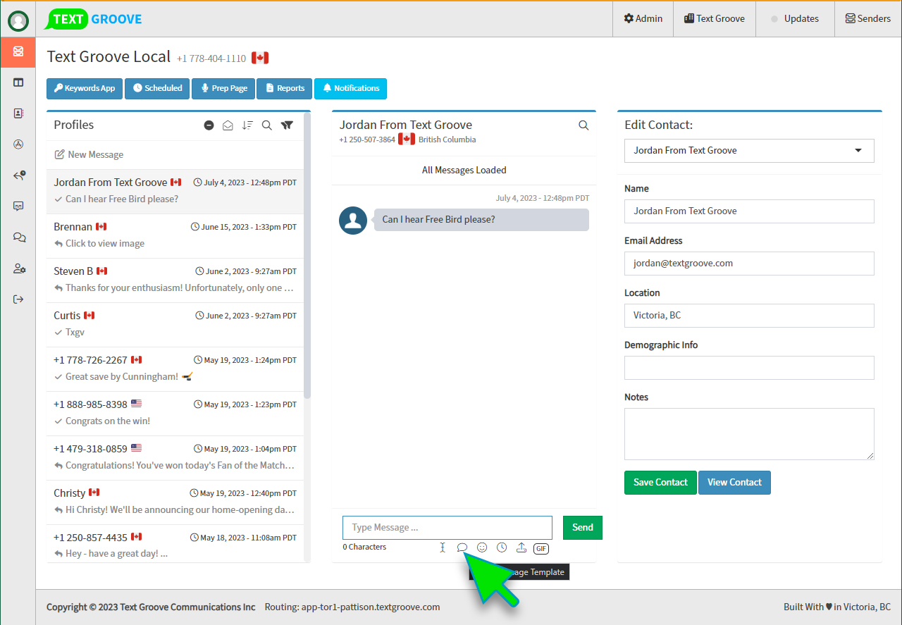Click the Text Groove logo
The width and height of the screenshot is (902, 625).
pyautogui.click(x=94, y=19)
